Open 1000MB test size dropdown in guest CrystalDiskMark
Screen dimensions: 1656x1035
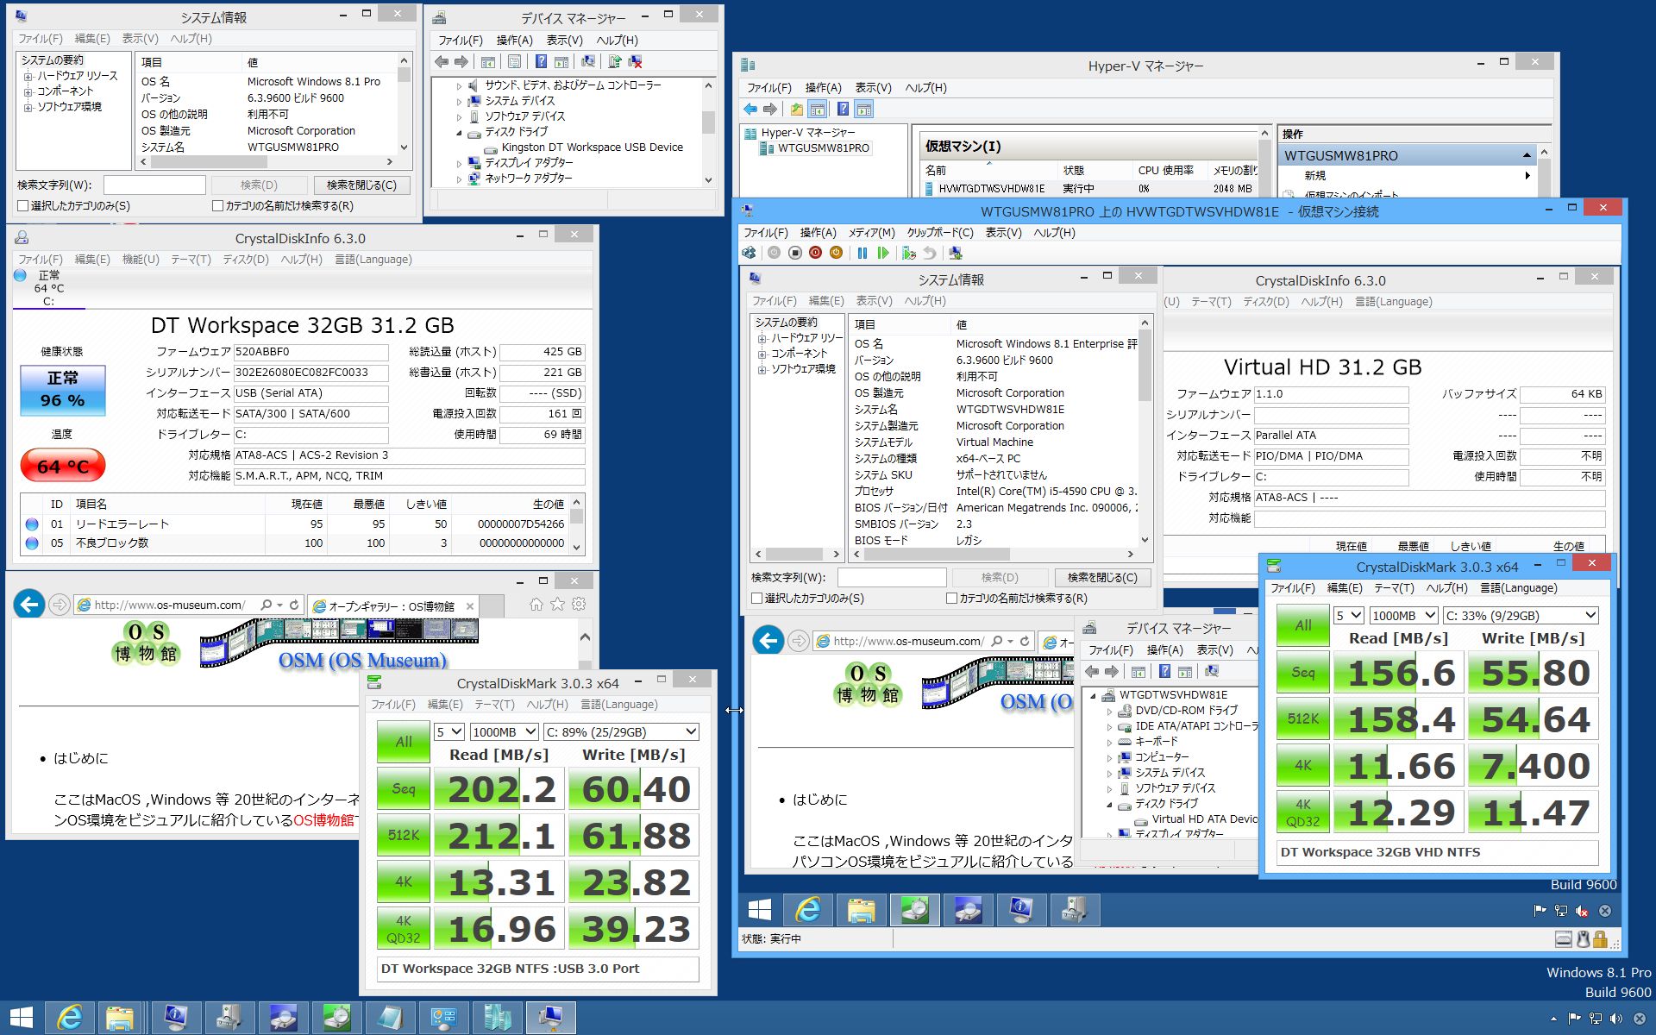click(x=1404, y=615)
